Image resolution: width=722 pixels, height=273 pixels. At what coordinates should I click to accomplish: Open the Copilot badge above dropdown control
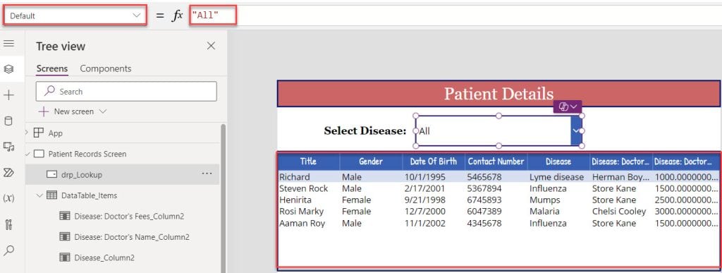click(568, 107)
